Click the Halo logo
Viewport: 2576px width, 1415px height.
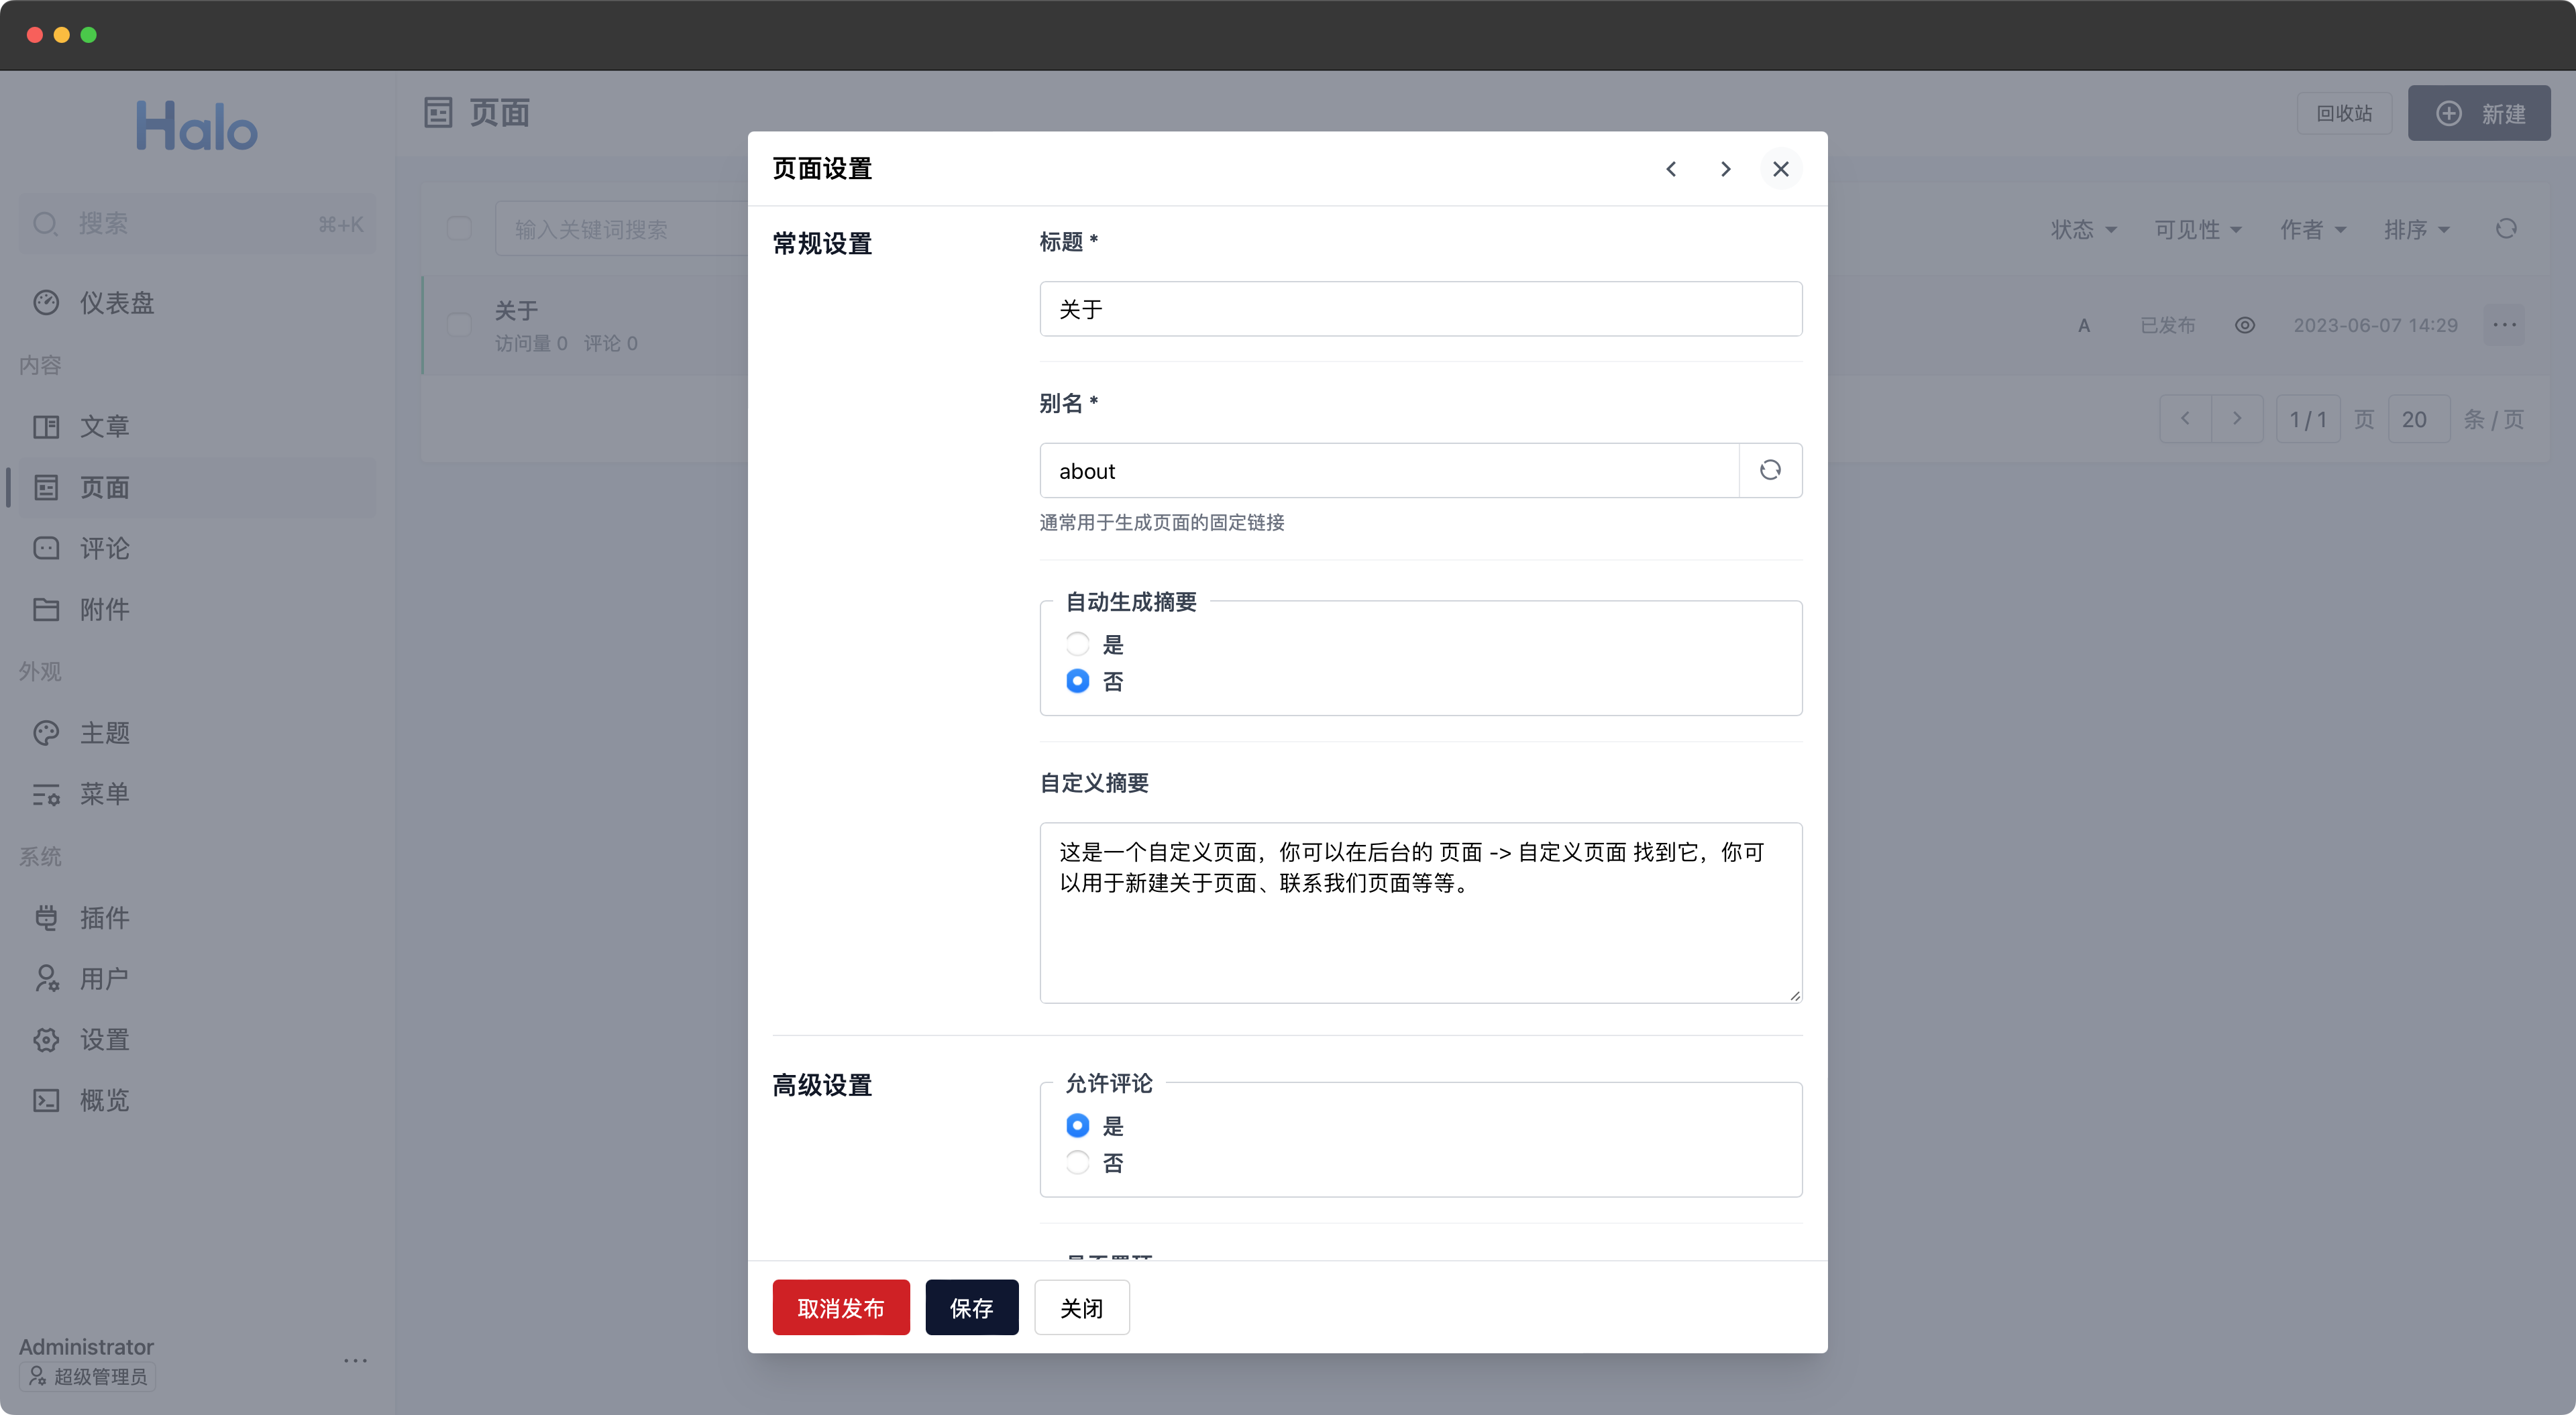pos(197,127)
